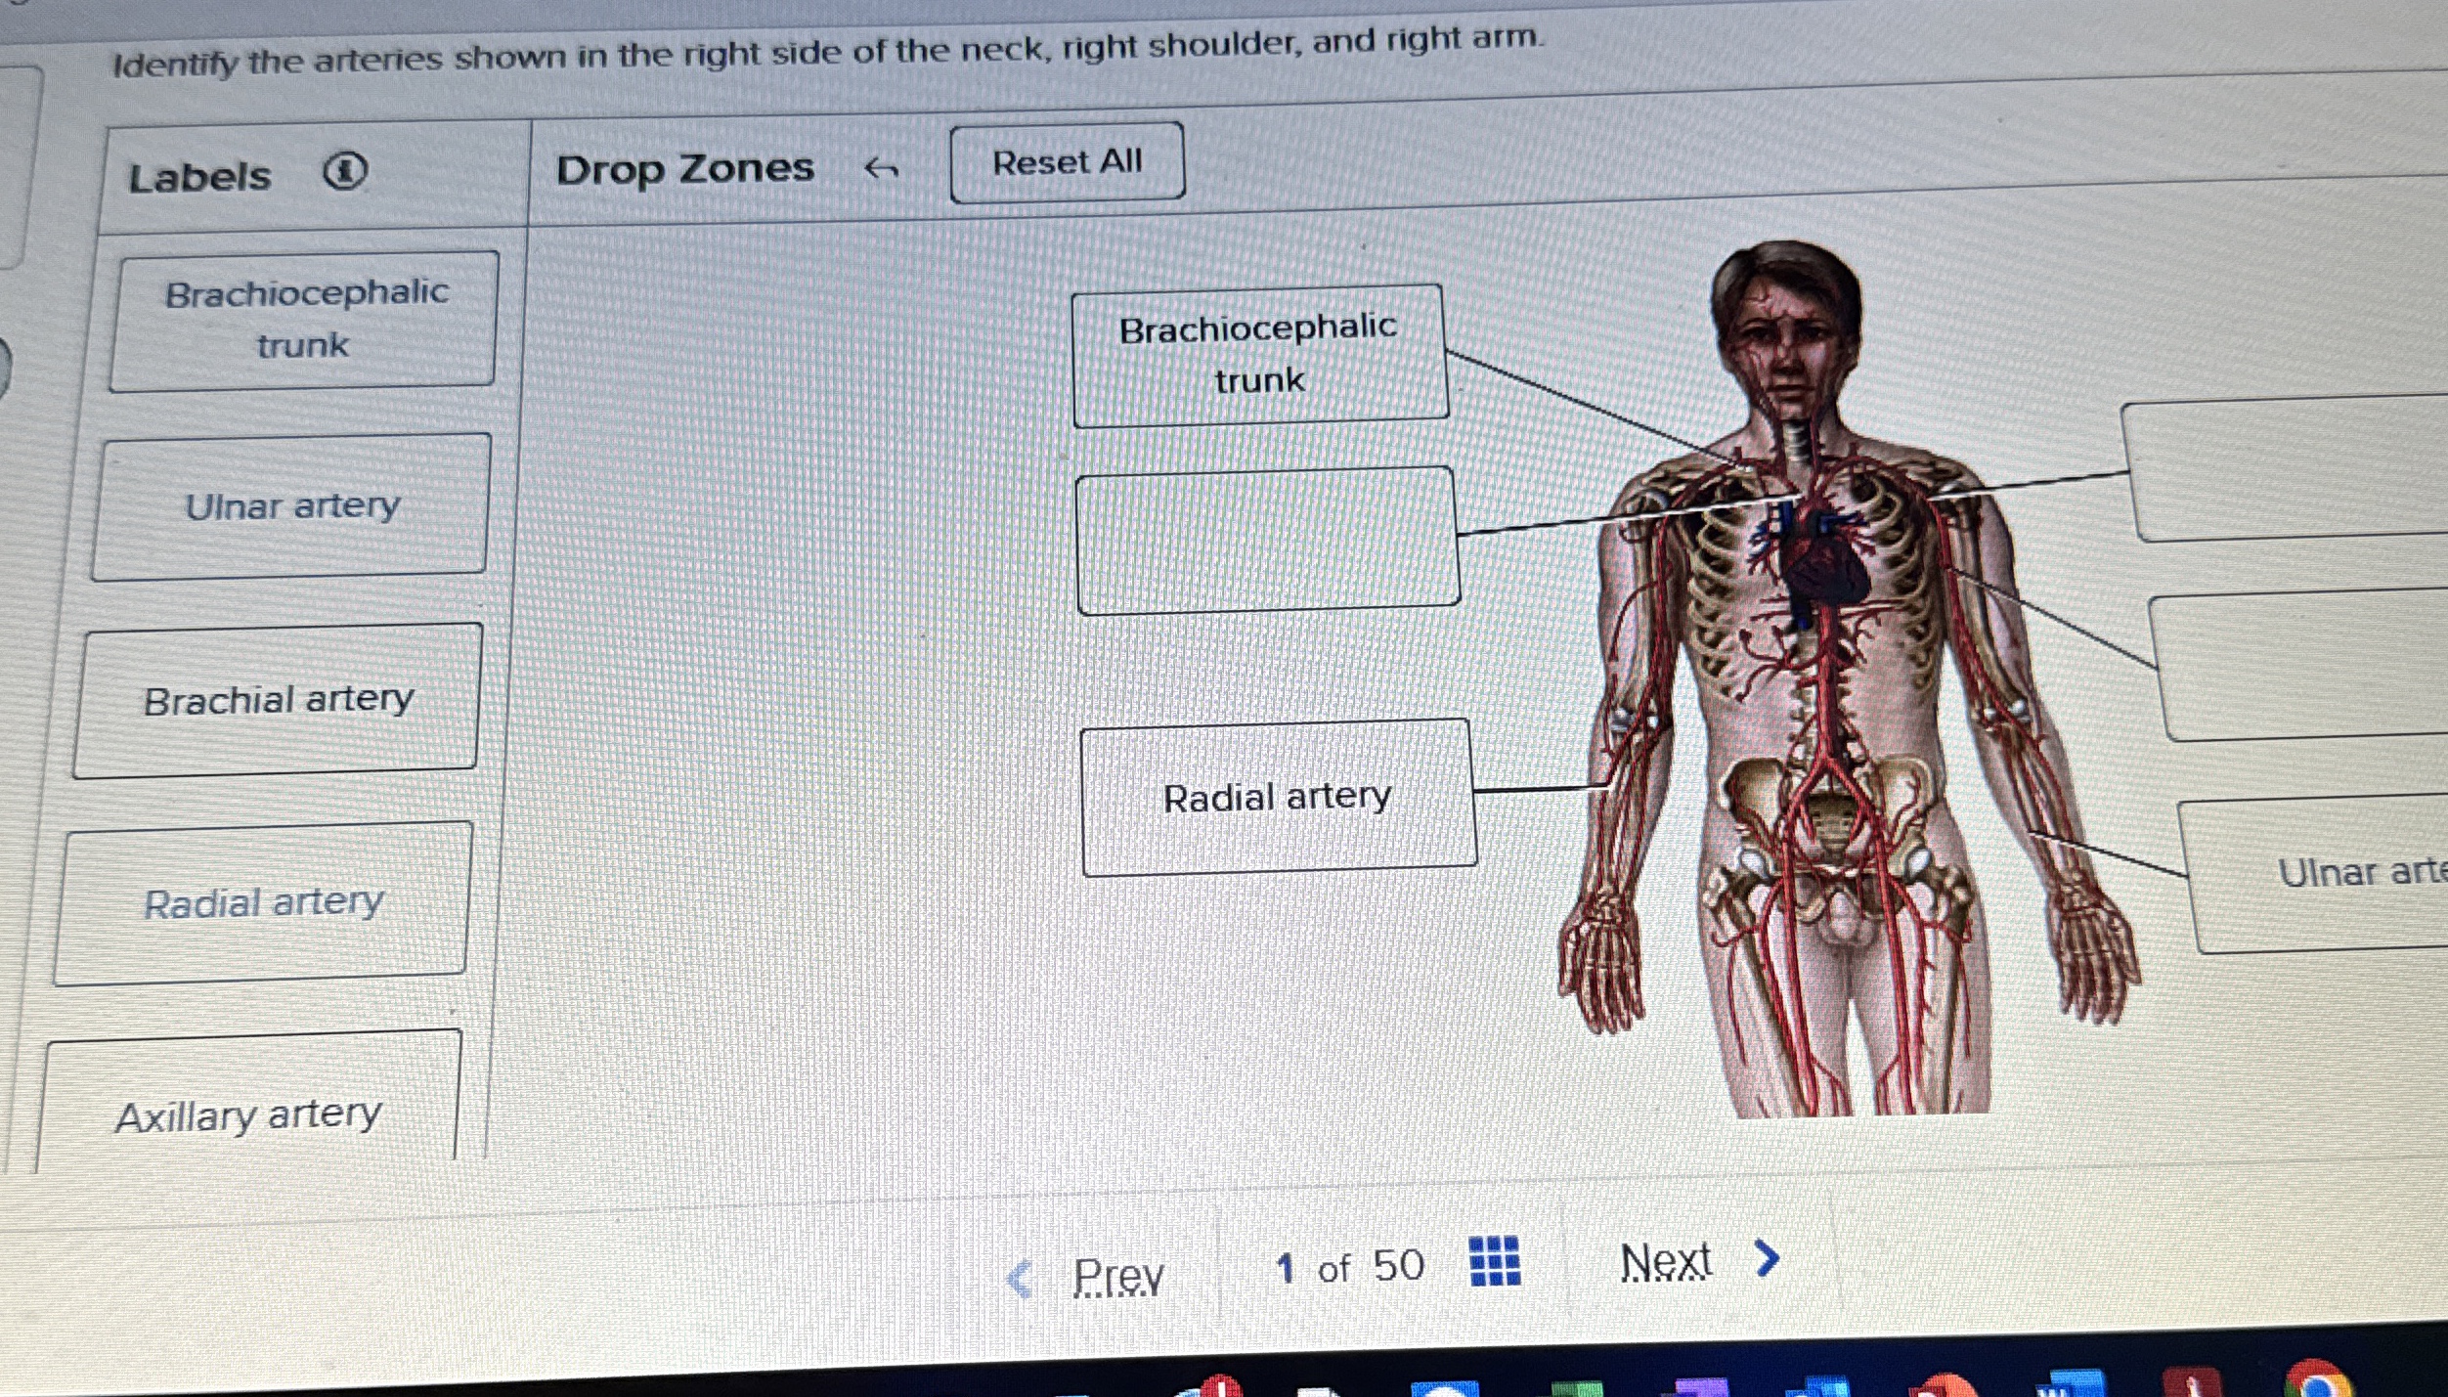Select the Axillary artery label tile

coord(249,1114)
